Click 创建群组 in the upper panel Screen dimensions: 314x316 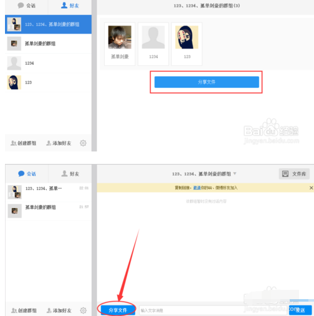pyautogui.click(x=24, y=143)
